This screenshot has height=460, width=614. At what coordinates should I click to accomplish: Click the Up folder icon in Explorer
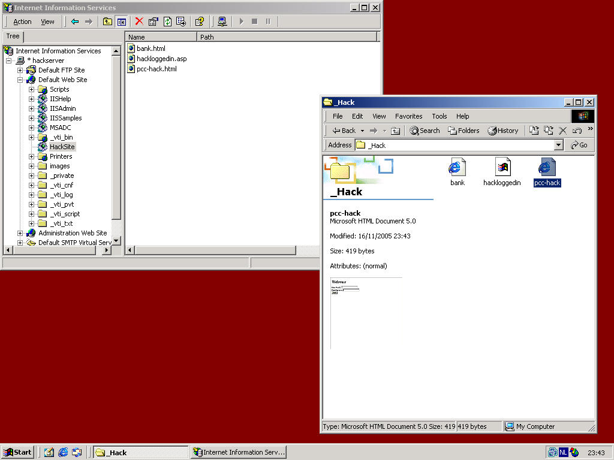(396, 131)
